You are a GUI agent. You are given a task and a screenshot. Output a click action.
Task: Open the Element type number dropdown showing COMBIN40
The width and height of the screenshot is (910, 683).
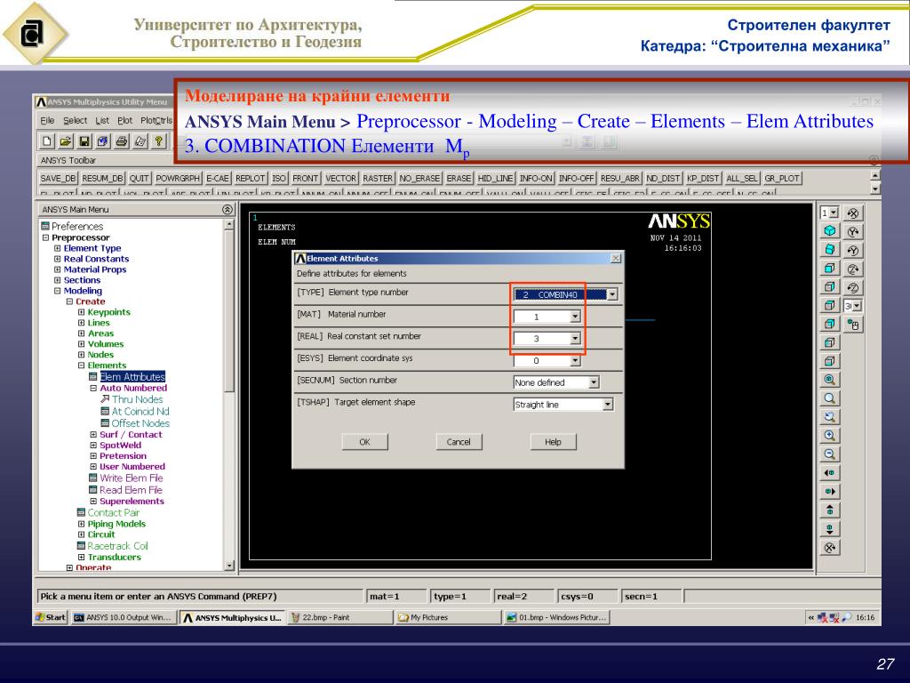tap(611, 294)
